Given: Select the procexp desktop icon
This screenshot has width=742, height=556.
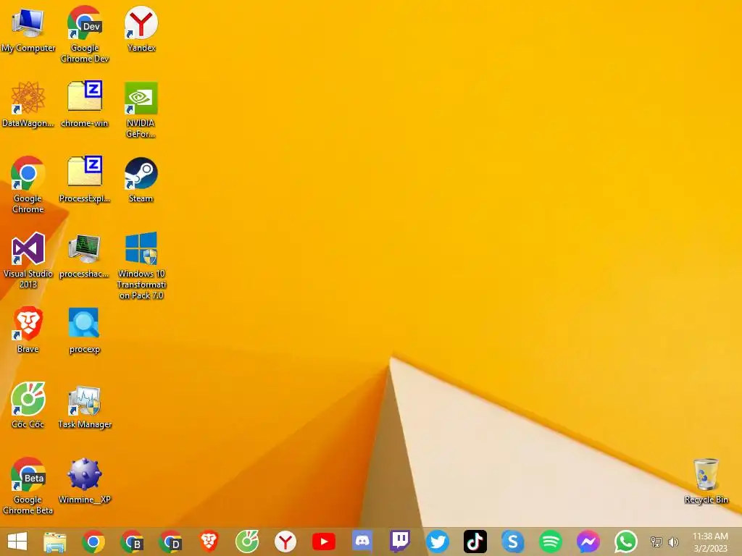Looking at the screenshot, I should [85, 330].
